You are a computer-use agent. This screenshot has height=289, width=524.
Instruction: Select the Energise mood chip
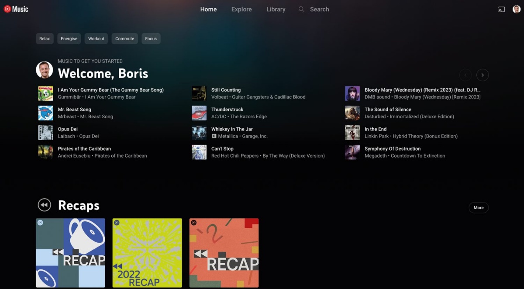69,39
